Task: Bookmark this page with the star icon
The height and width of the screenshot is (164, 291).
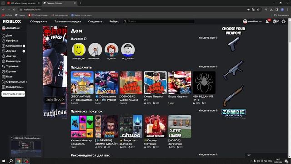Action: coord(258,10)
